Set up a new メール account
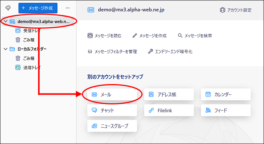Screen dimensions: 264x144 (112, 95)
